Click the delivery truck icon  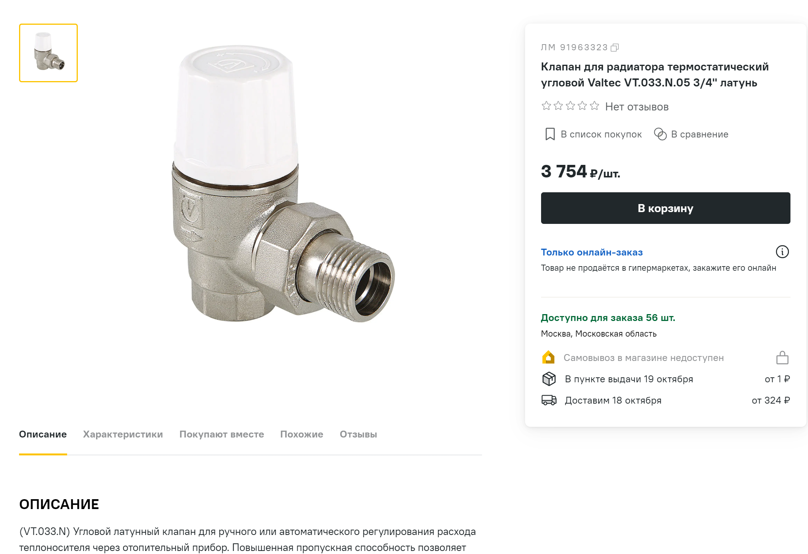point(549,400)
